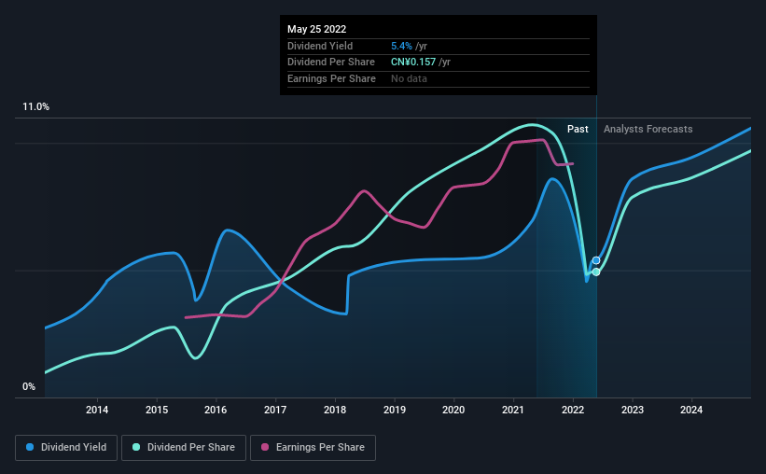Click the 5.4% dividend yield value

(401, 46)
